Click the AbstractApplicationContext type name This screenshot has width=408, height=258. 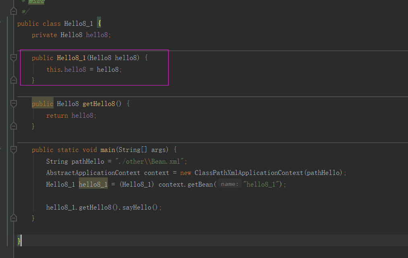pos(93,173)
